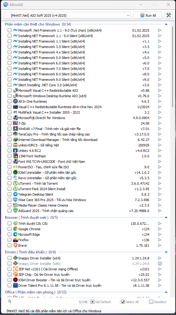This screenshot has width=176, height=315.
Task: Select the Microsoft Visual C++ Redistributable AIO row text
Action: coord(48,91)
